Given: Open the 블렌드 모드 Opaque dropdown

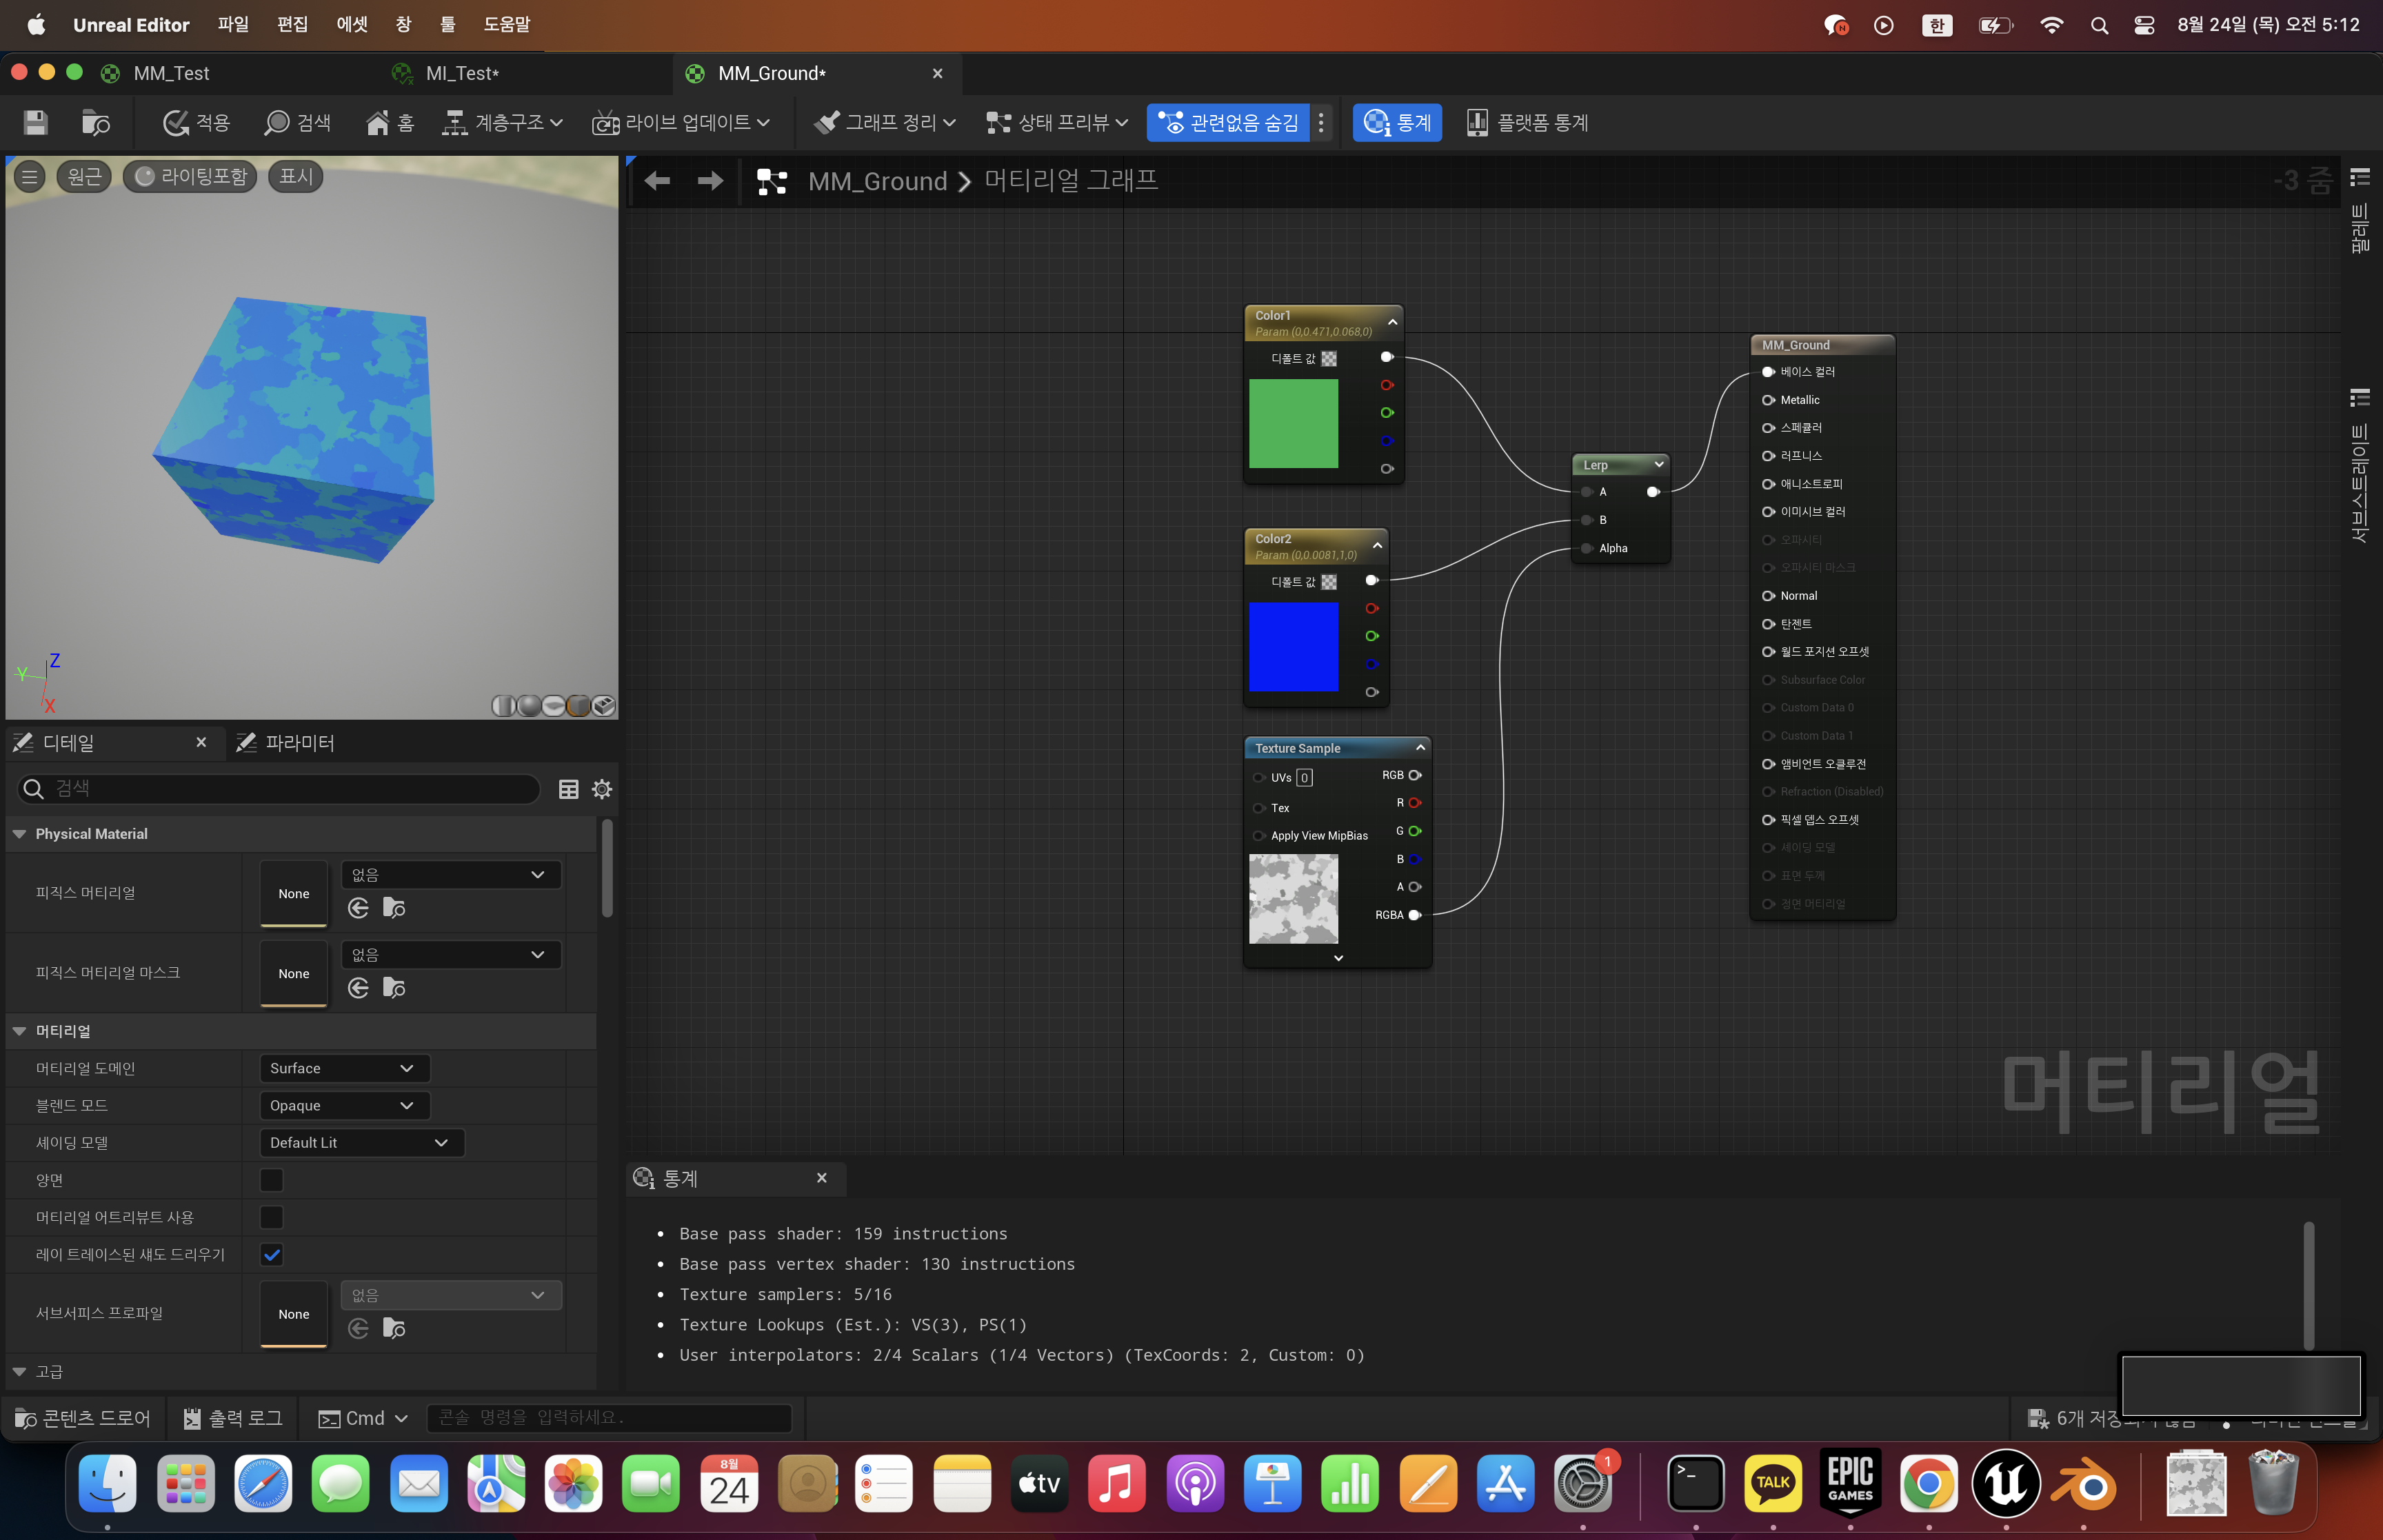Looking at the screenshot, I should coord(343,1105).
